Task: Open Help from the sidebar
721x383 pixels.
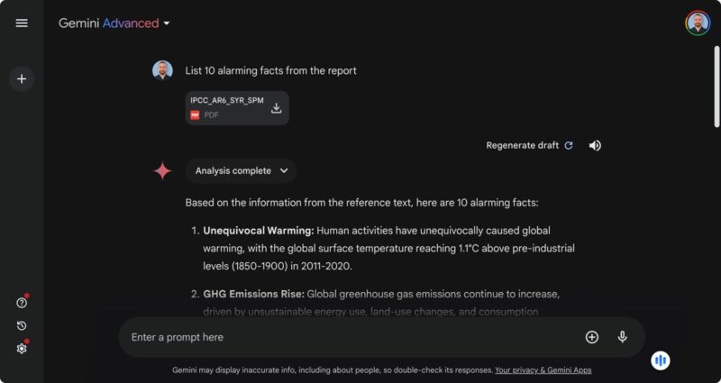Action: coord(22,303)
